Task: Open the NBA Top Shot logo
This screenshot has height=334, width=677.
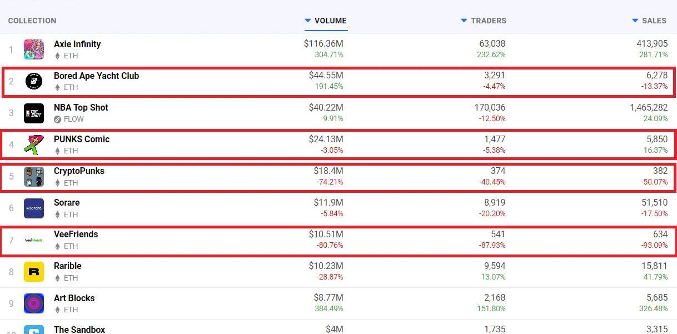Action: click(34, 113)
